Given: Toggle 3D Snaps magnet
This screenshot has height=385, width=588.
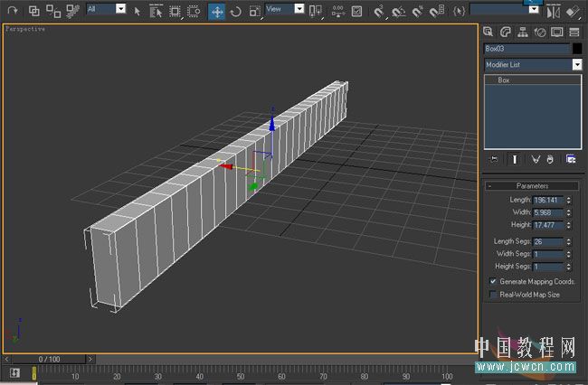Looking at the screenshot, I should (x=380, y=11).
